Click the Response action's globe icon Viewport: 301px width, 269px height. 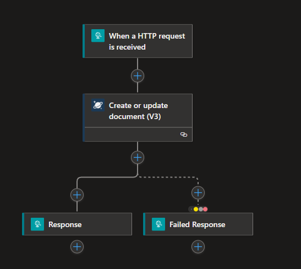37,224
